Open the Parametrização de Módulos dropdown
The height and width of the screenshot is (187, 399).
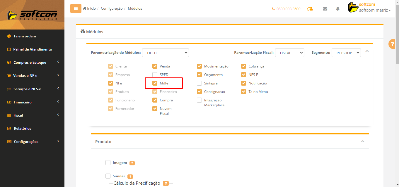165,53
